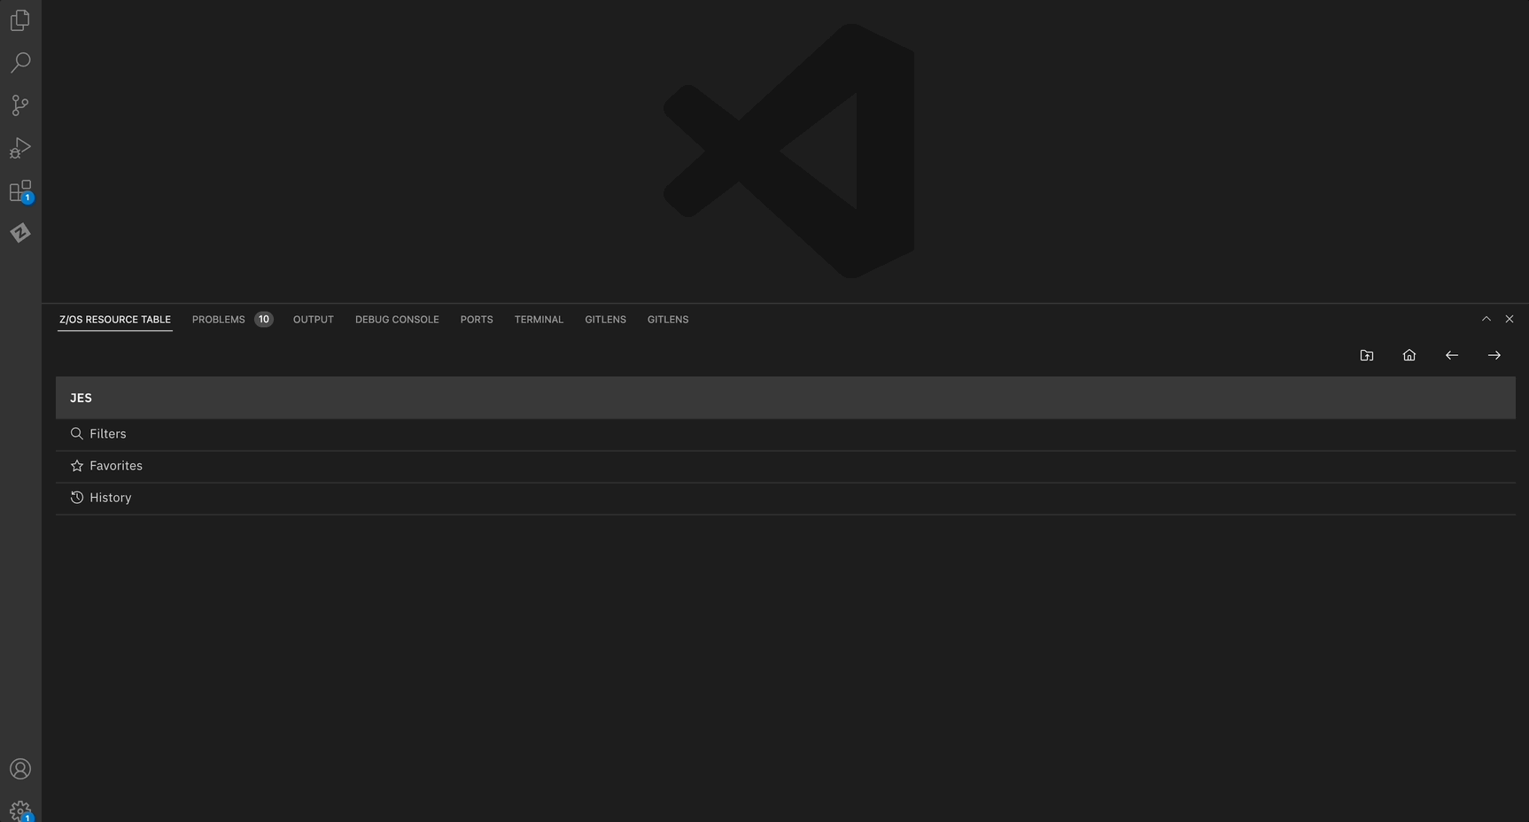Viewport: 1529px width, 822px height.
Task: Switch to the Terminal tab
Action: [539, 320]
